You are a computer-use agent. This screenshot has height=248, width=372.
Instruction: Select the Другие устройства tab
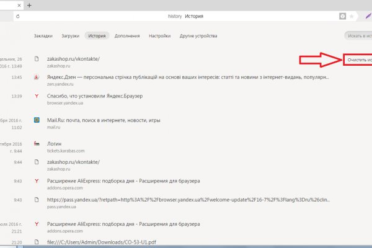198,36
